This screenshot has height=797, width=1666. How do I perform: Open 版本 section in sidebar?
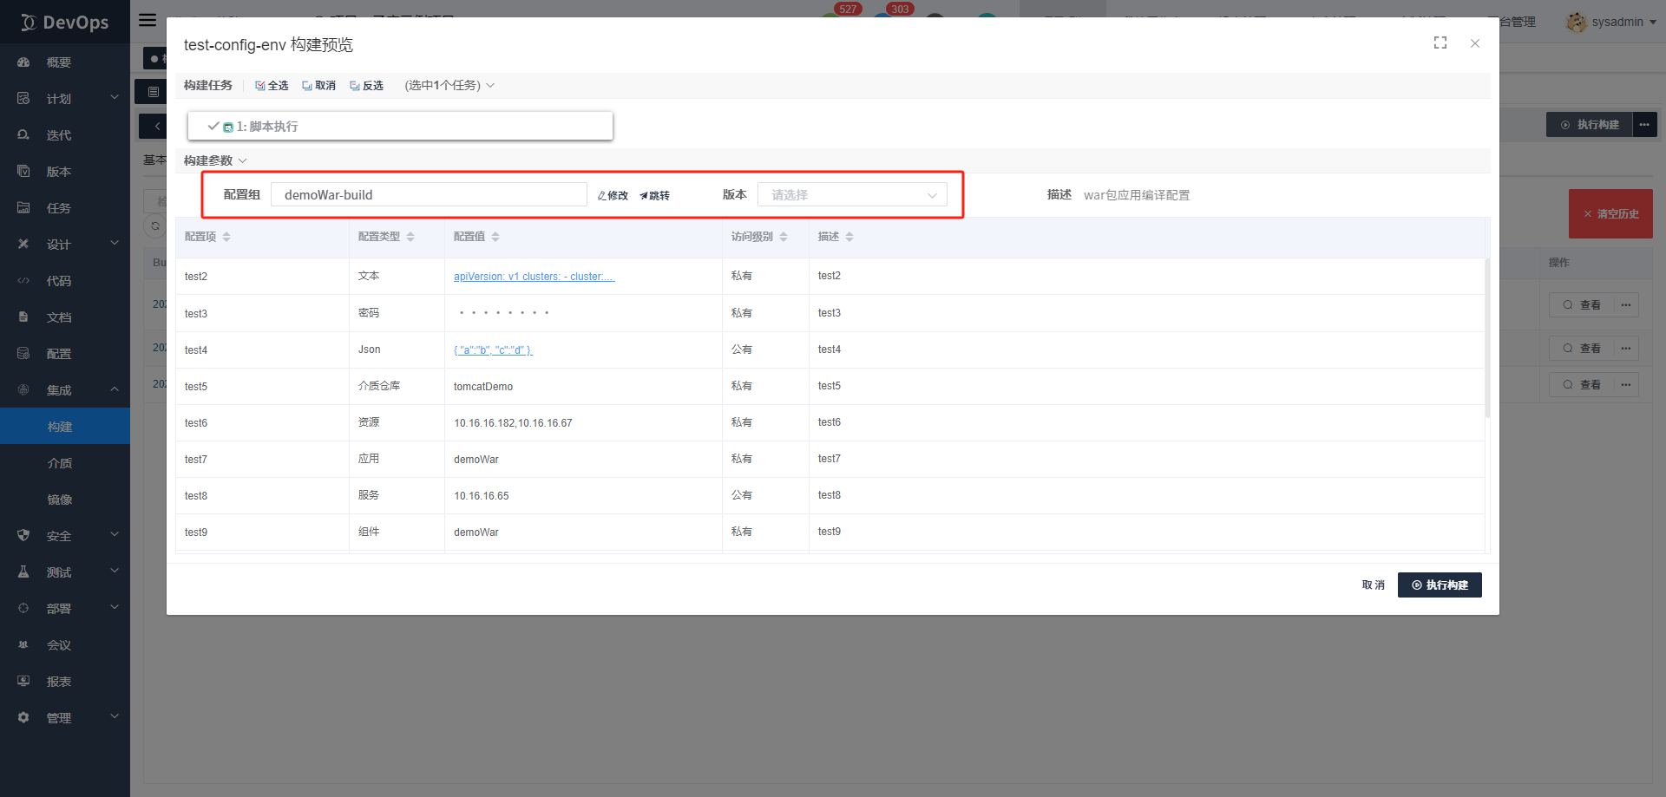59,172
